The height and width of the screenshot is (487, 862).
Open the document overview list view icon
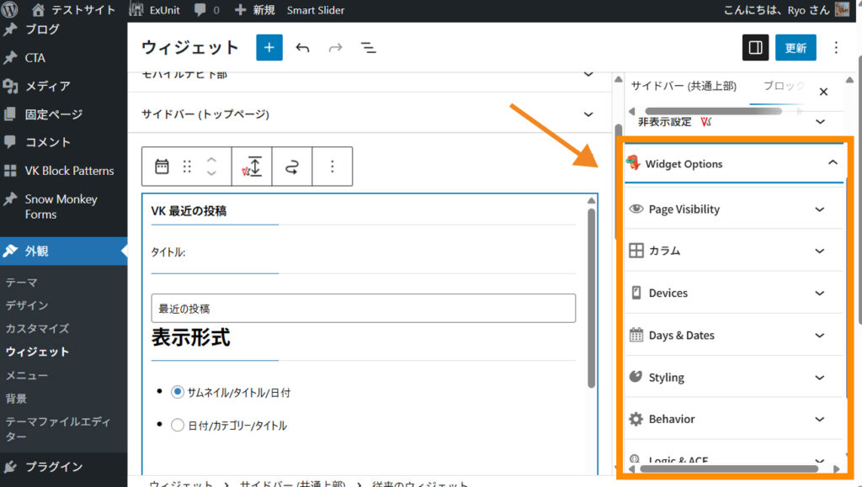pos(368,48)
